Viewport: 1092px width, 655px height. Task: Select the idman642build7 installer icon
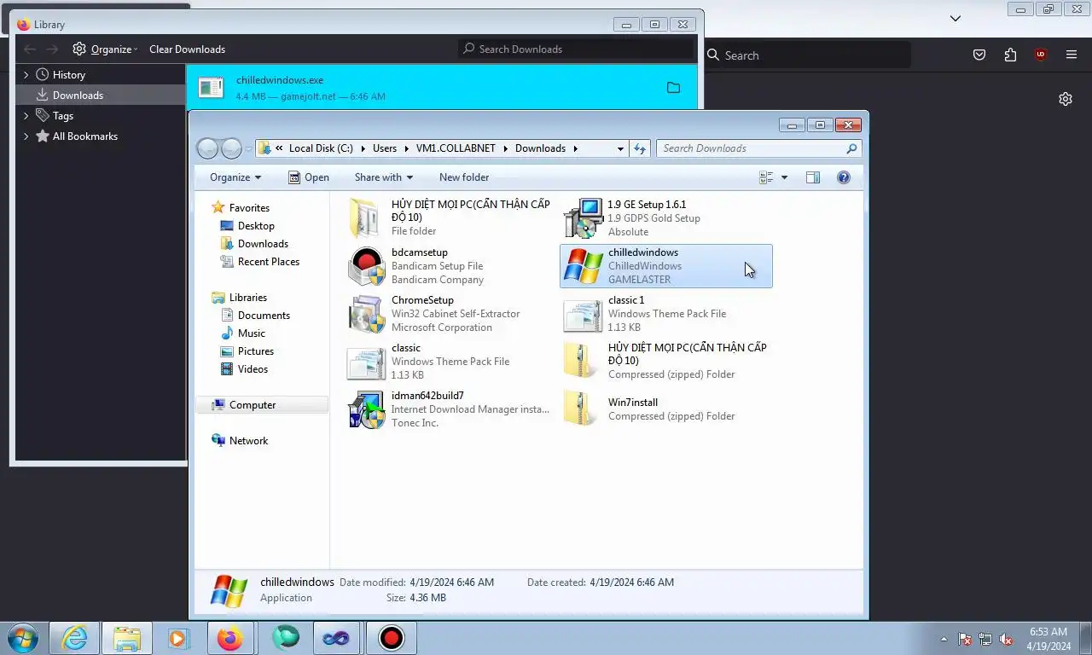click(x=367, y=409)
